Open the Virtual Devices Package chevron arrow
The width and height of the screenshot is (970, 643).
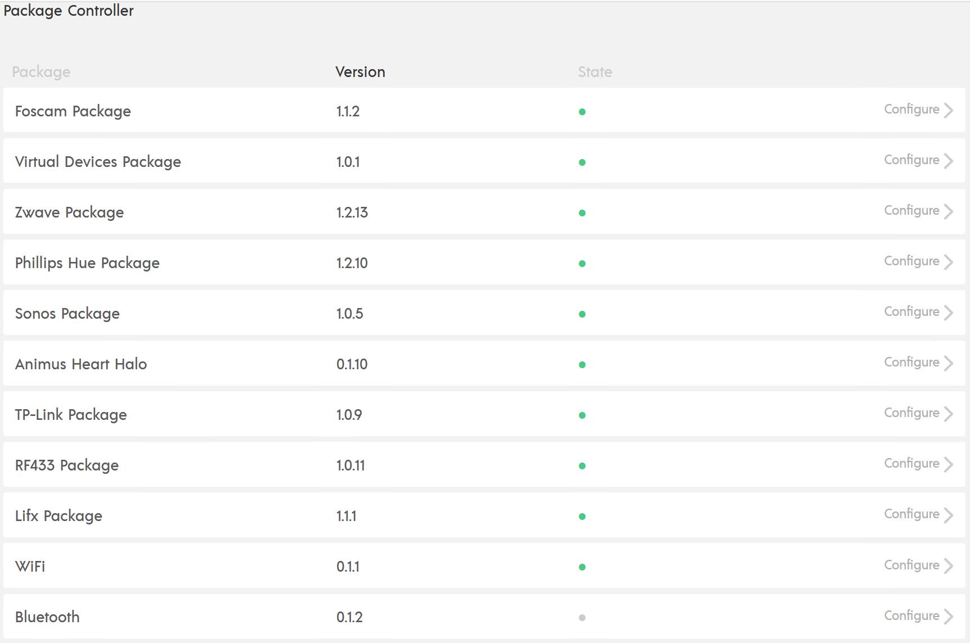[x=949, y=161]
